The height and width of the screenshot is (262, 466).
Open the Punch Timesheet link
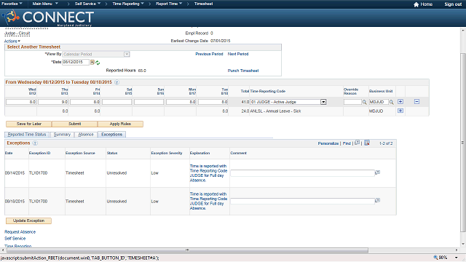[243, 71]
